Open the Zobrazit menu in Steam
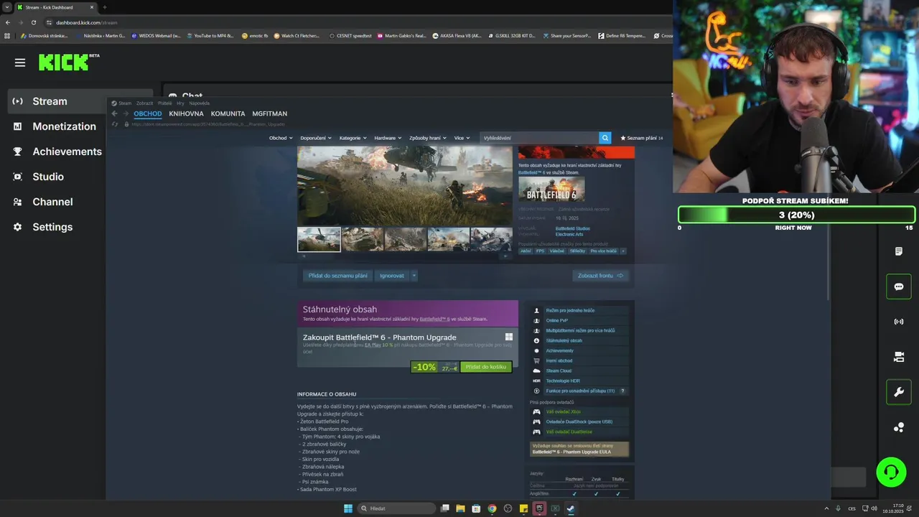Viewport: 919px width, 517px height. click(144, 103)
